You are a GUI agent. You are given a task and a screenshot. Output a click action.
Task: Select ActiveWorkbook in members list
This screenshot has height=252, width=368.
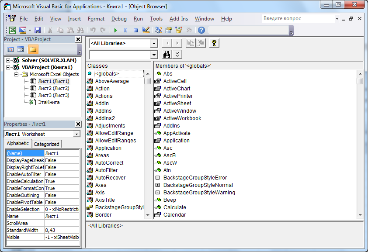click(x=182, y=118)
